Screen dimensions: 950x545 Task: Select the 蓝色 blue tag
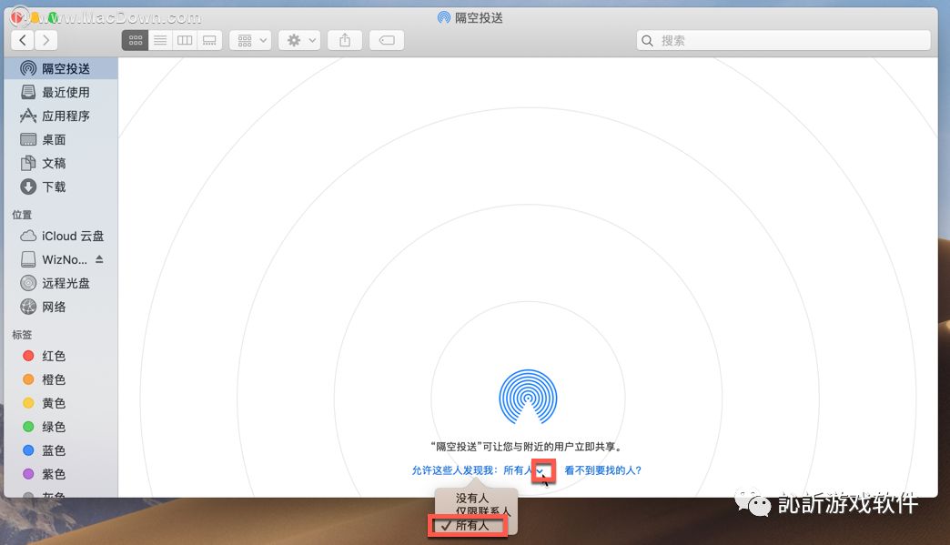[61, 450]
